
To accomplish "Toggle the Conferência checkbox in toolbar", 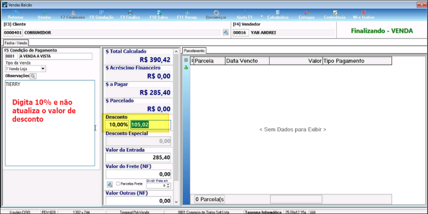I will point(335,13).
